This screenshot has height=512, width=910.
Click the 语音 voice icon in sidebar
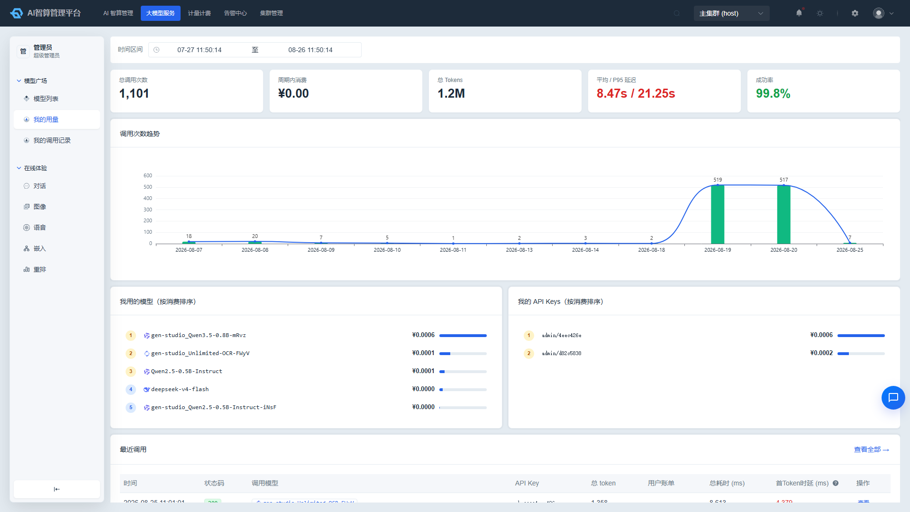pos(27,228)
